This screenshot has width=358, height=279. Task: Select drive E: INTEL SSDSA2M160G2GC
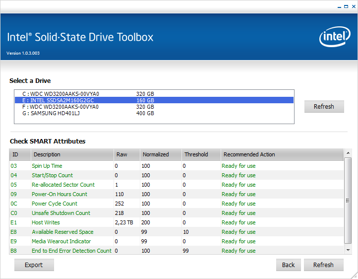154,100
